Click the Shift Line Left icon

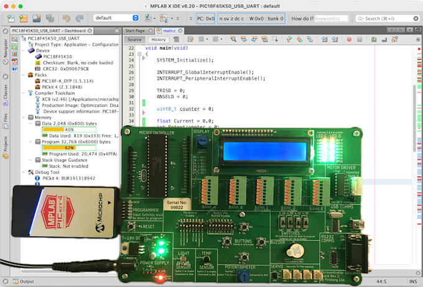325,39
